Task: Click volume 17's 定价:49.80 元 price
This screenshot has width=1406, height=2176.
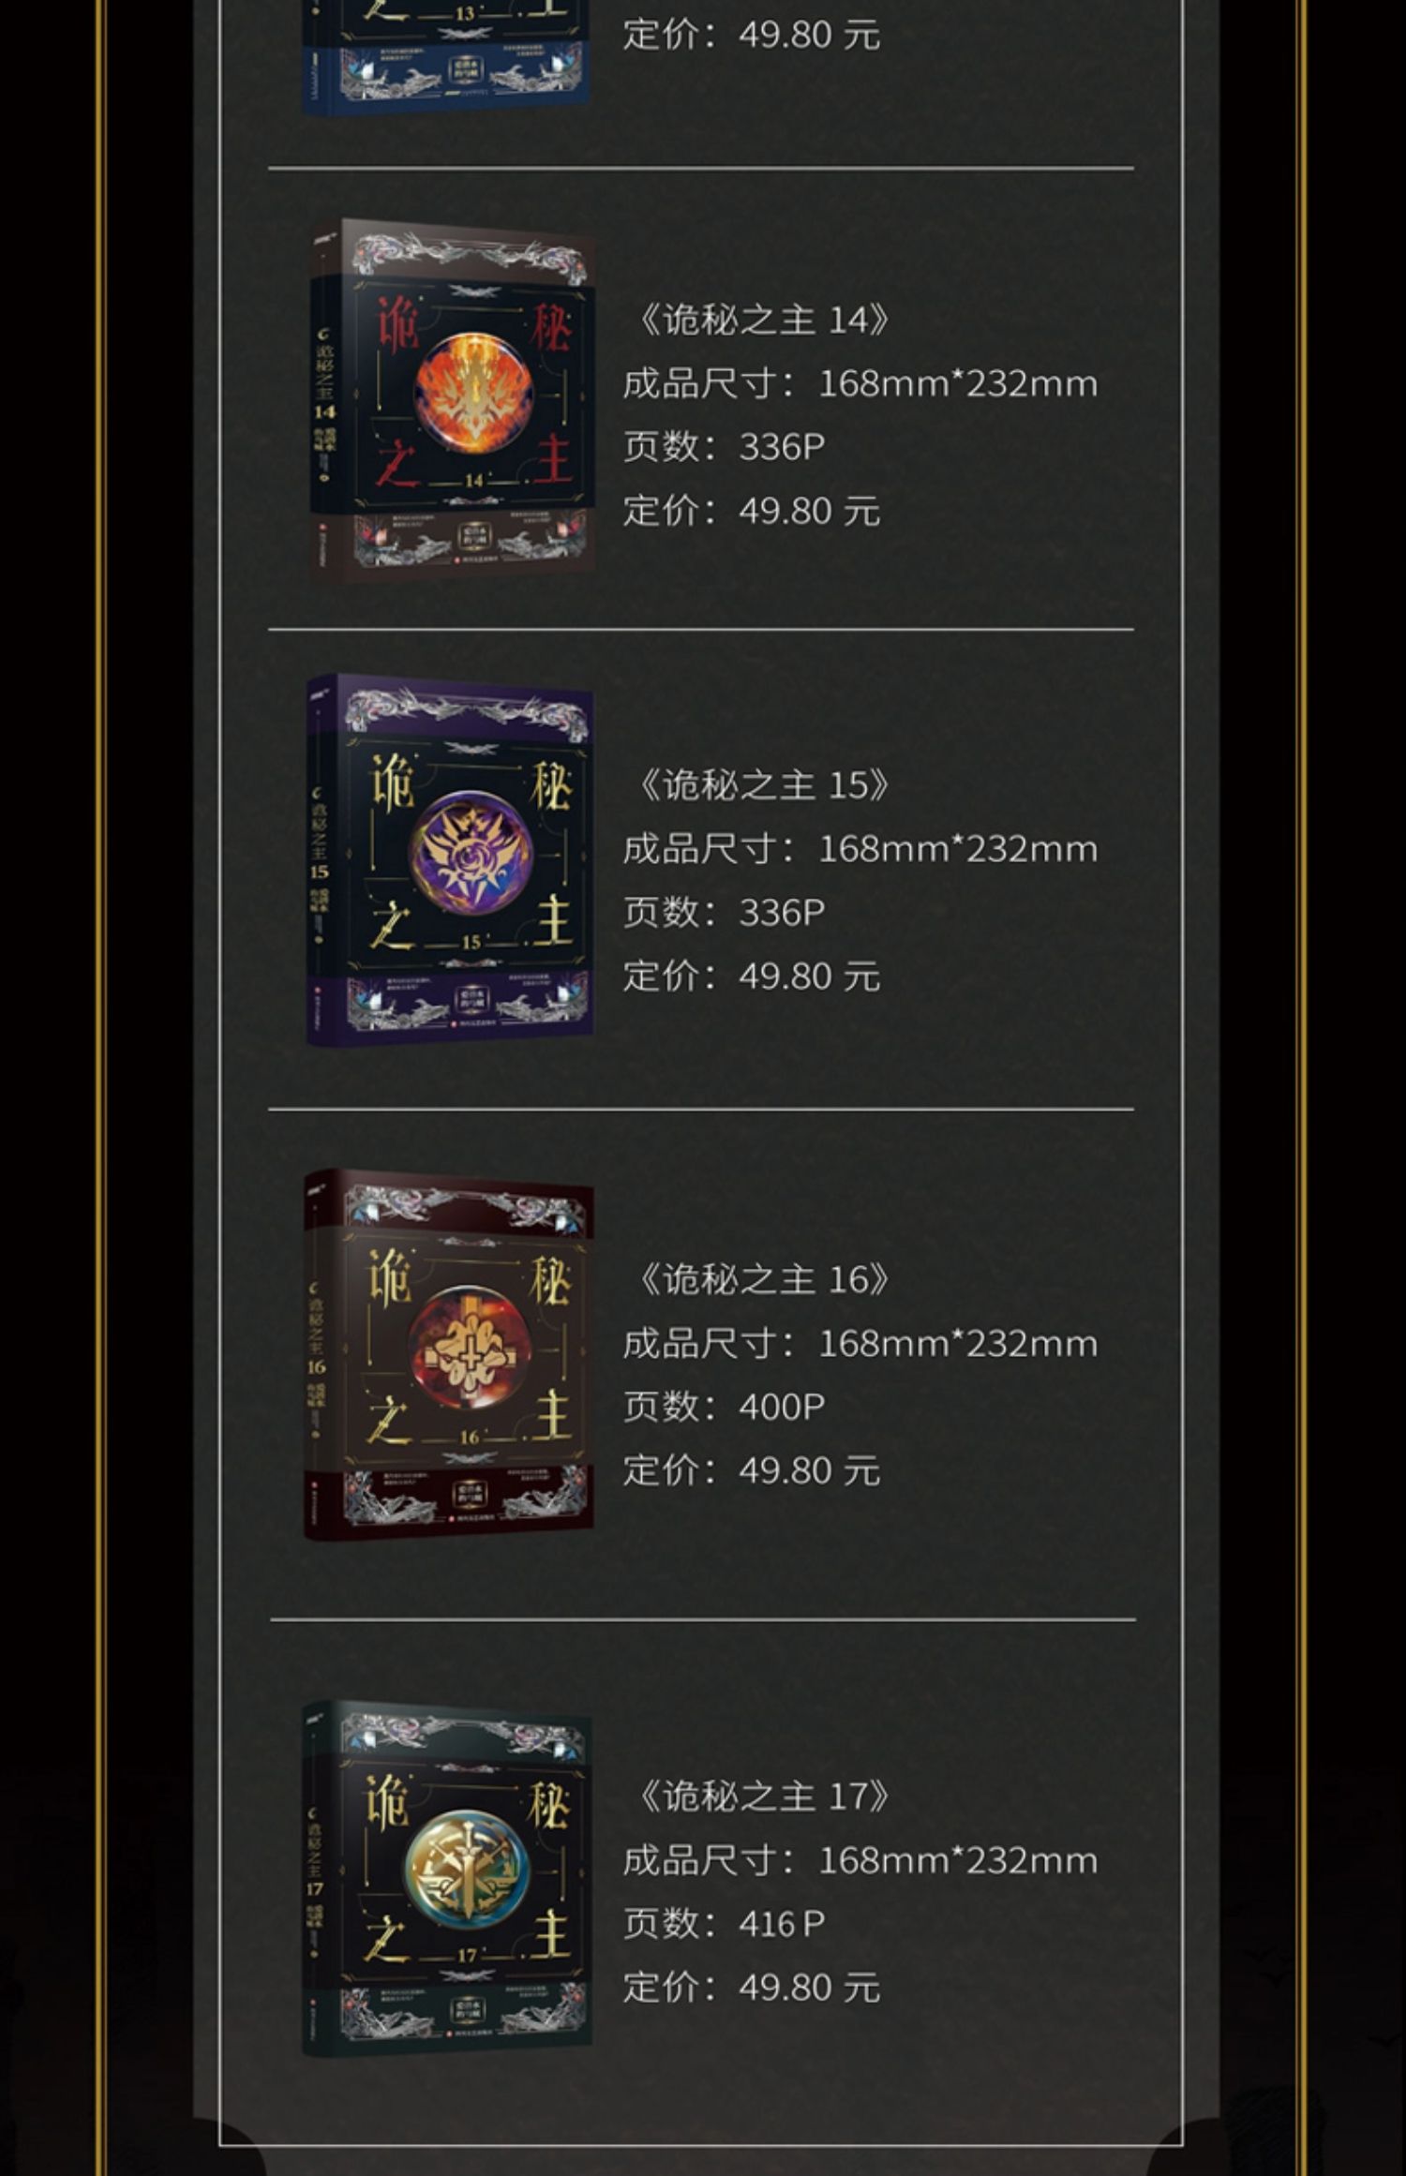Action: pos(752,1987)
